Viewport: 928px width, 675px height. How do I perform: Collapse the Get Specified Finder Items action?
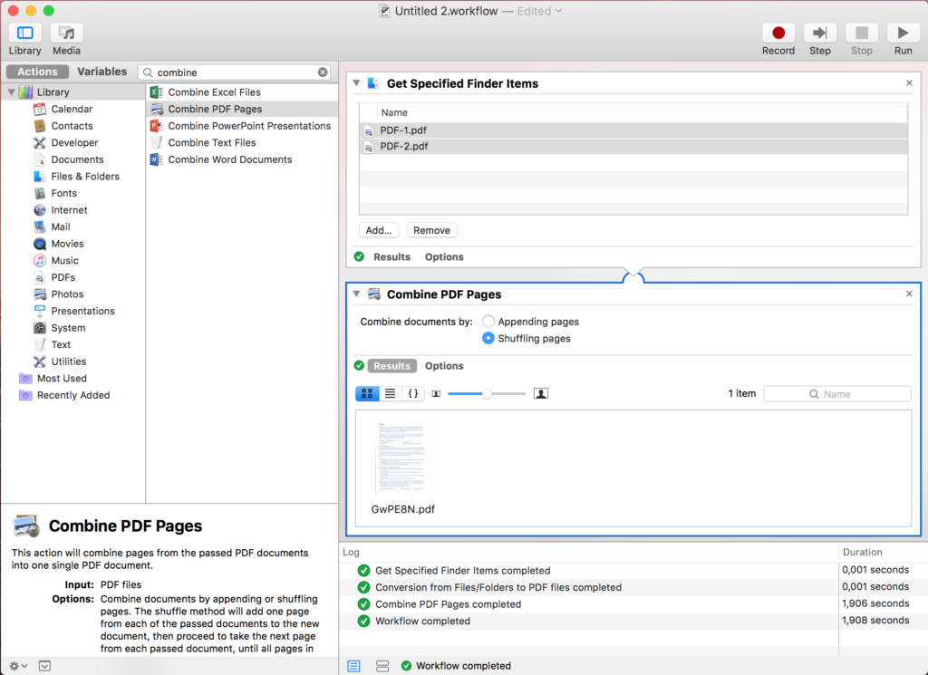pos(356,82)
